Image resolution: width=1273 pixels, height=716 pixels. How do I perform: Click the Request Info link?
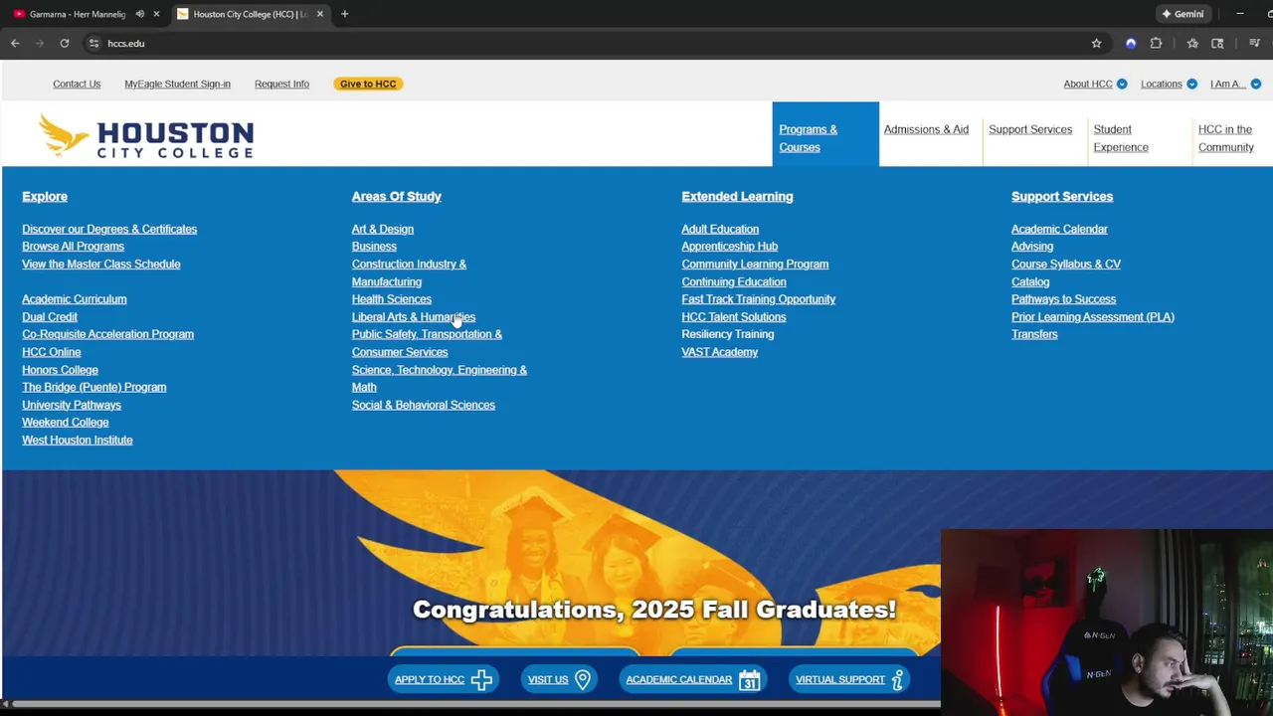[x=281, y=84]
